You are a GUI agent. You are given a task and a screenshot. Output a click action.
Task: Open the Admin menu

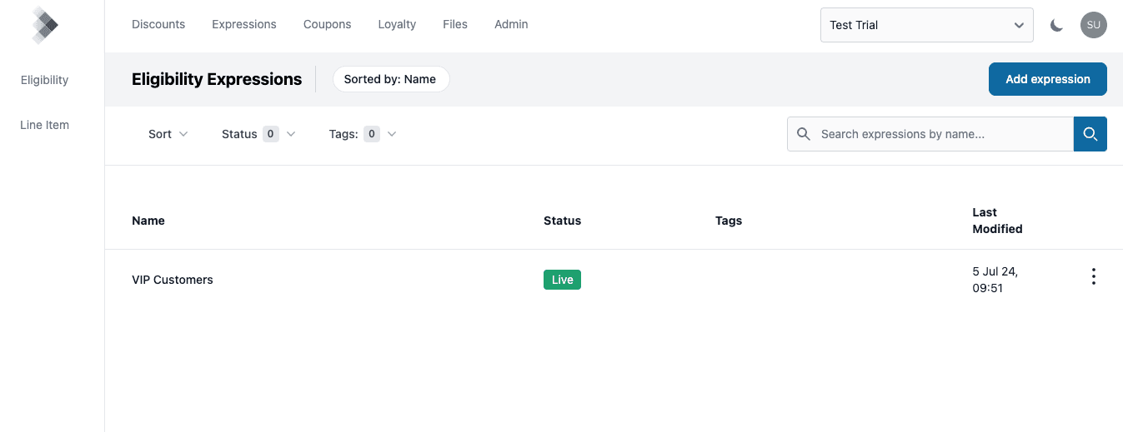pyautogui.click(x=511, y=24)
